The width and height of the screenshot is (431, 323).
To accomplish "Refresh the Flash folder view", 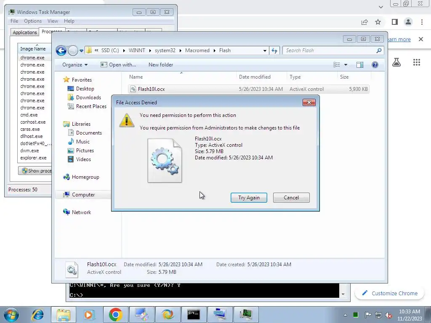I will 274,50.
